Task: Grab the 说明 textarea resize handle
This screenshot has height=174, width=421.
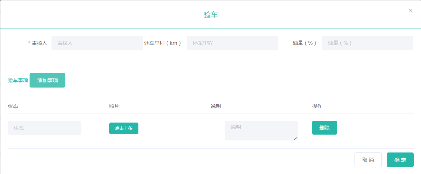Action: 296,138
